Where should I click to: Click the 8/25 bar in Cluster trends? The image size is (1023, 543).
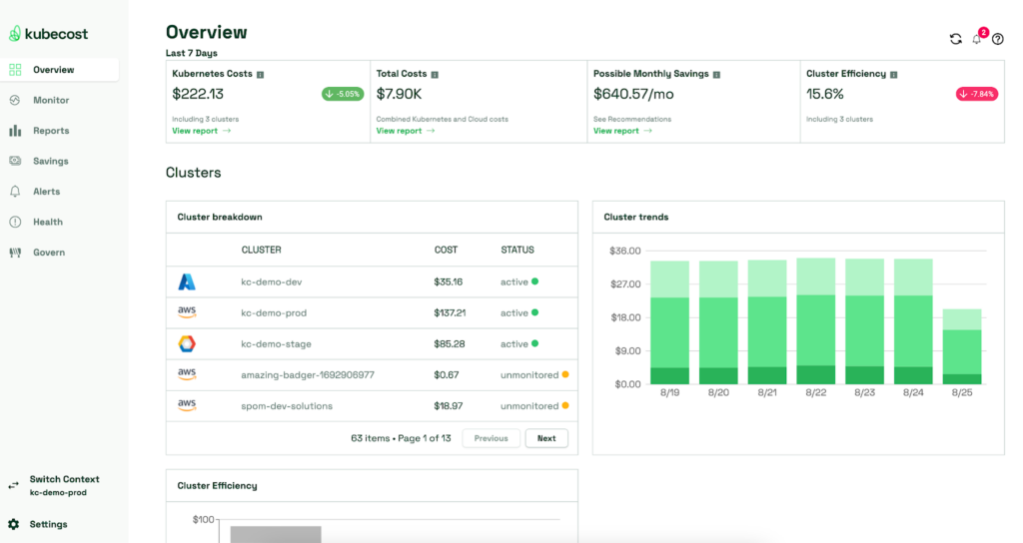click(x=961, y=346)
